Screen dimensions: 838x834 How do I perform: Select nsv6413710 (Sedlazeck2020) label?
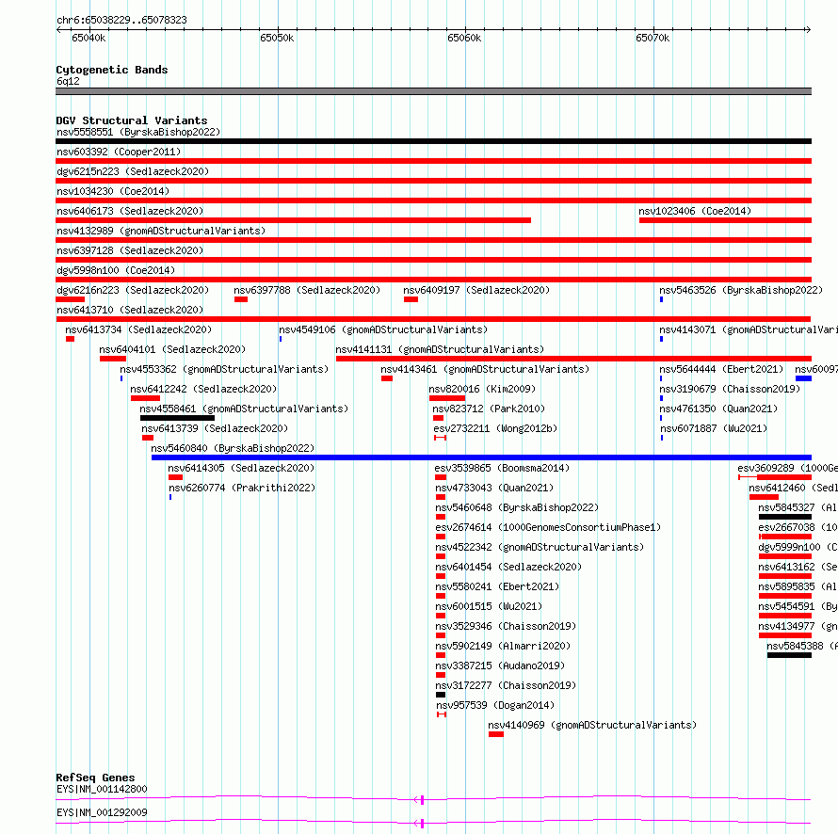tap(130, 310)
